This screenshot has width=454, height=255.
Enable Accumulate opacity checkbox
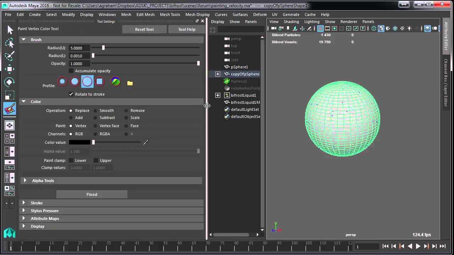pos(71,71)
